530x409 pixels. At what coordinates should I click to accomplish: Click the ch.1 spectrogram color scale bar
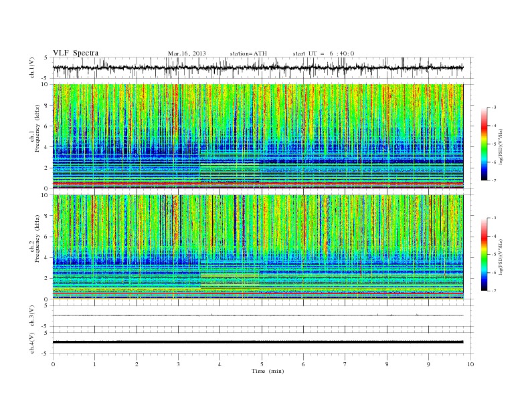[x=484, y=144]
